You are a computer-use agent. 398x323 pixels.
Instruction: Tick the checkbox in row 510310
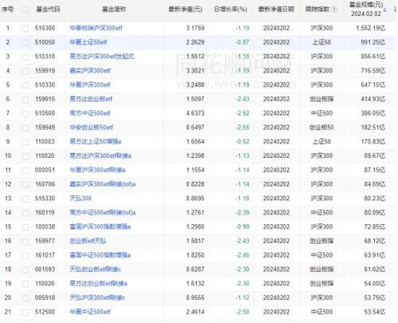26,57
